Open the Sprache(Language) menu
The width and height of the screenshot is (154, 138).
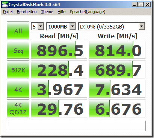(x=88, y=12)
